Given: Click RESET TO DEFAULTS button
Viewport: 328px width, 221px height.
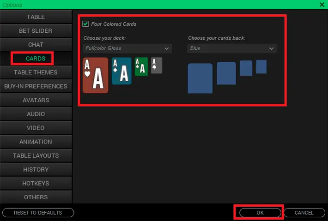Looking at the screenshot, I should (38, 213).
